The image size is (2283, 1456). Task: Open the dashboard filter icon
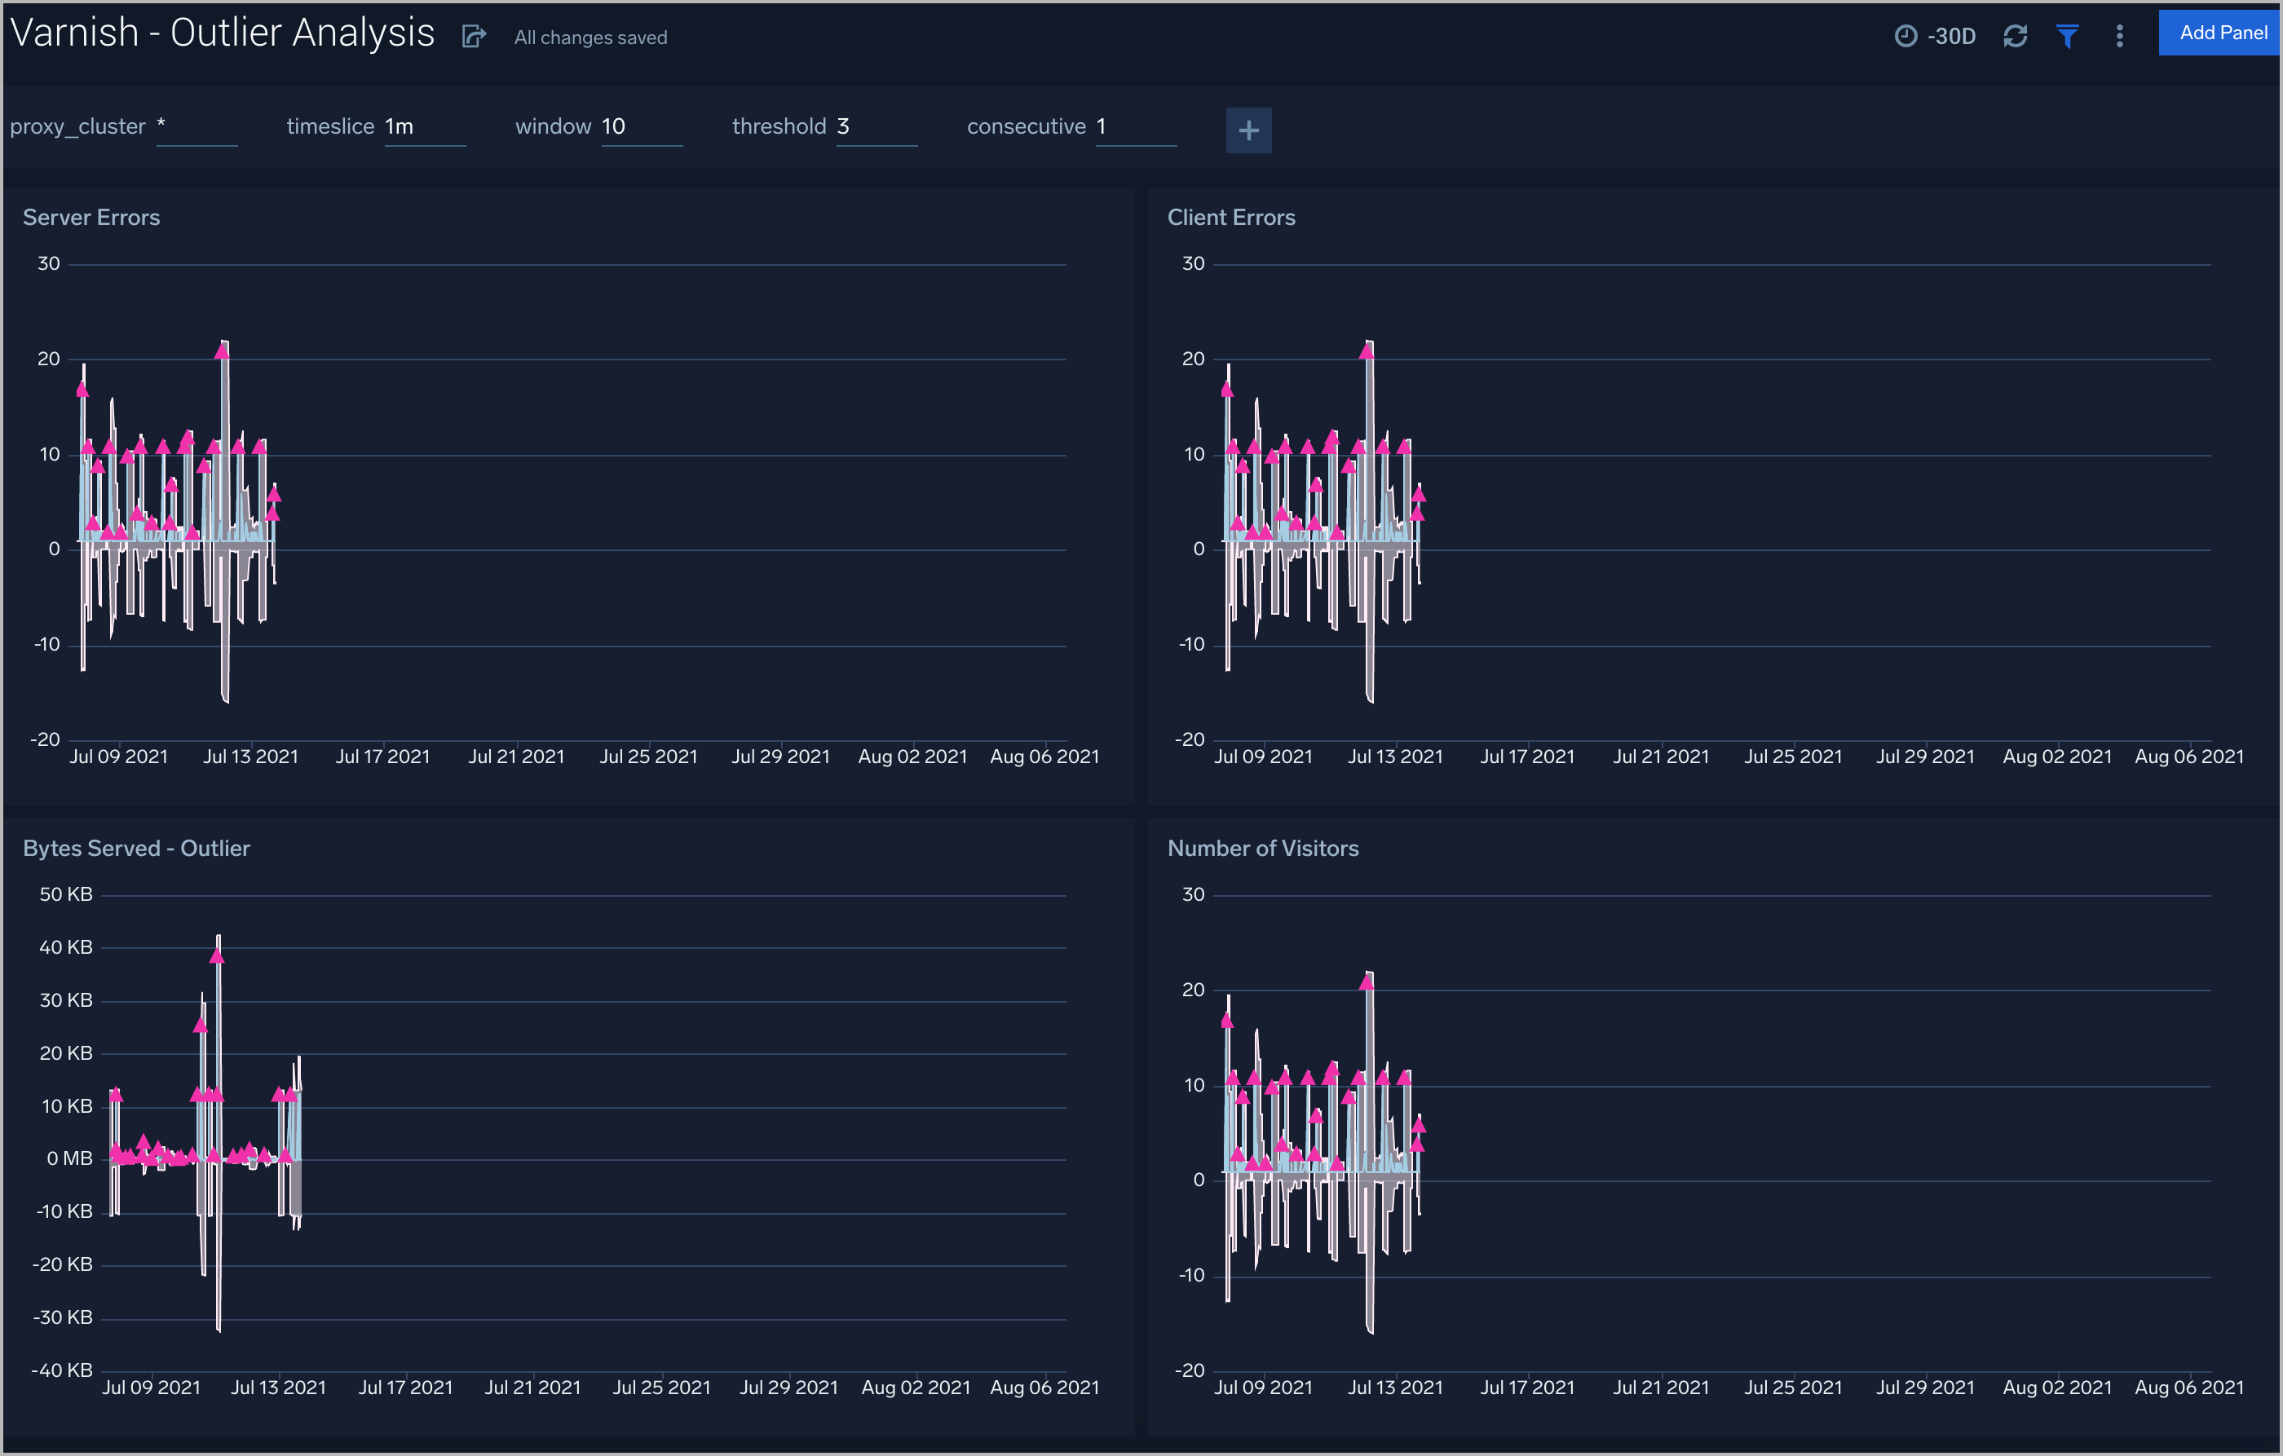coord(2068,36)
